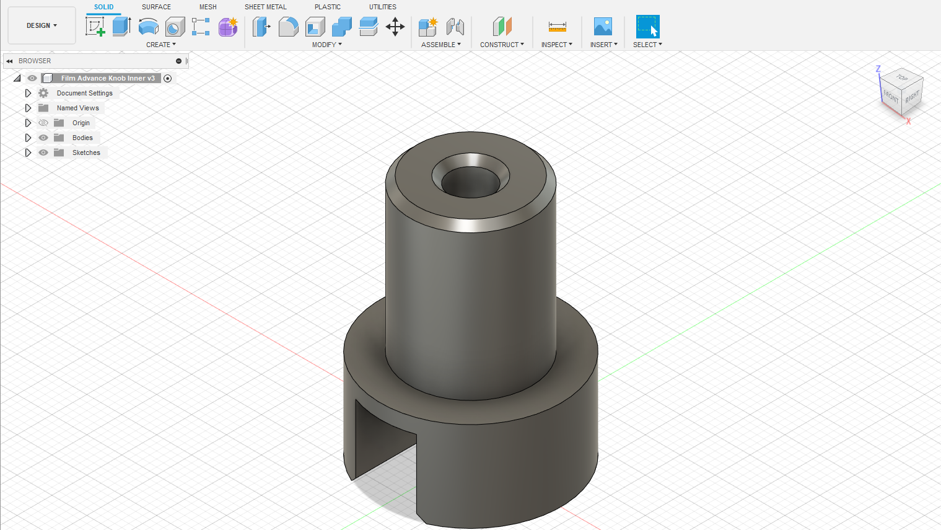This screenshot has width=941, height=530.
Task: Click the Document Settings gear icon
Action: point(43,93)
